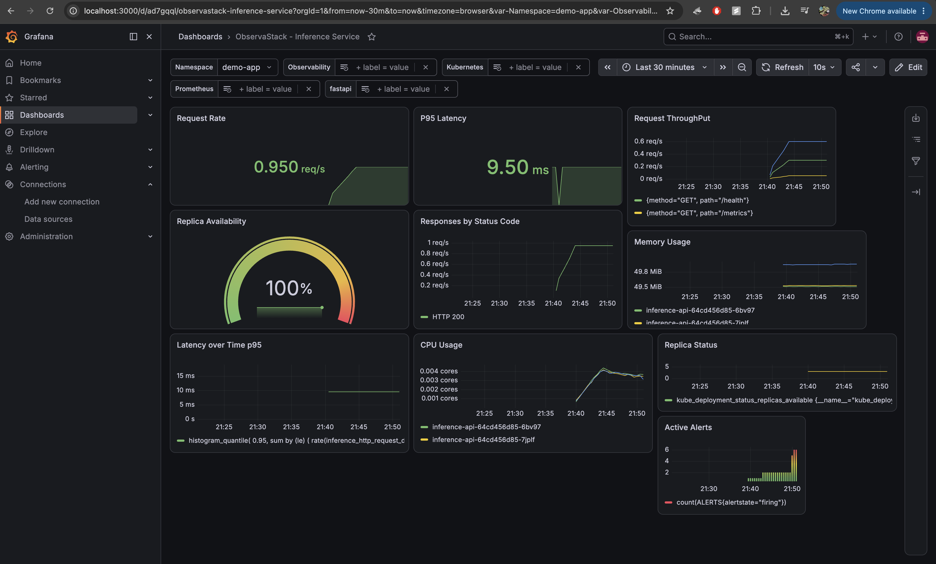Expand the Bookmarks chevron

coord(150,81)
